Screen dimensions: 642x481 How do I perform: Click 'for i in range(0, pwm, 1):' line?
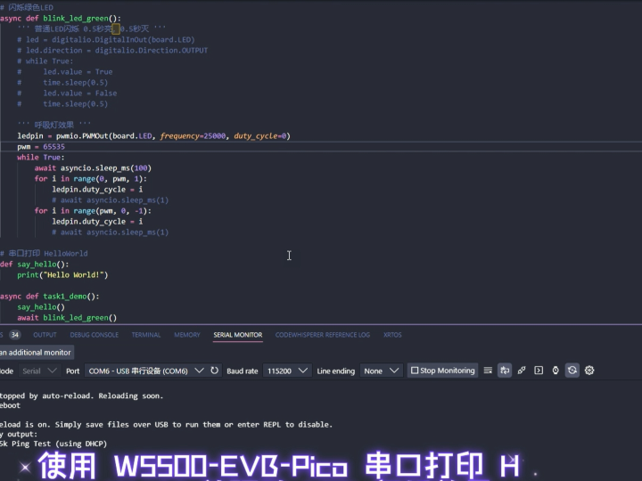coord(90,179)
